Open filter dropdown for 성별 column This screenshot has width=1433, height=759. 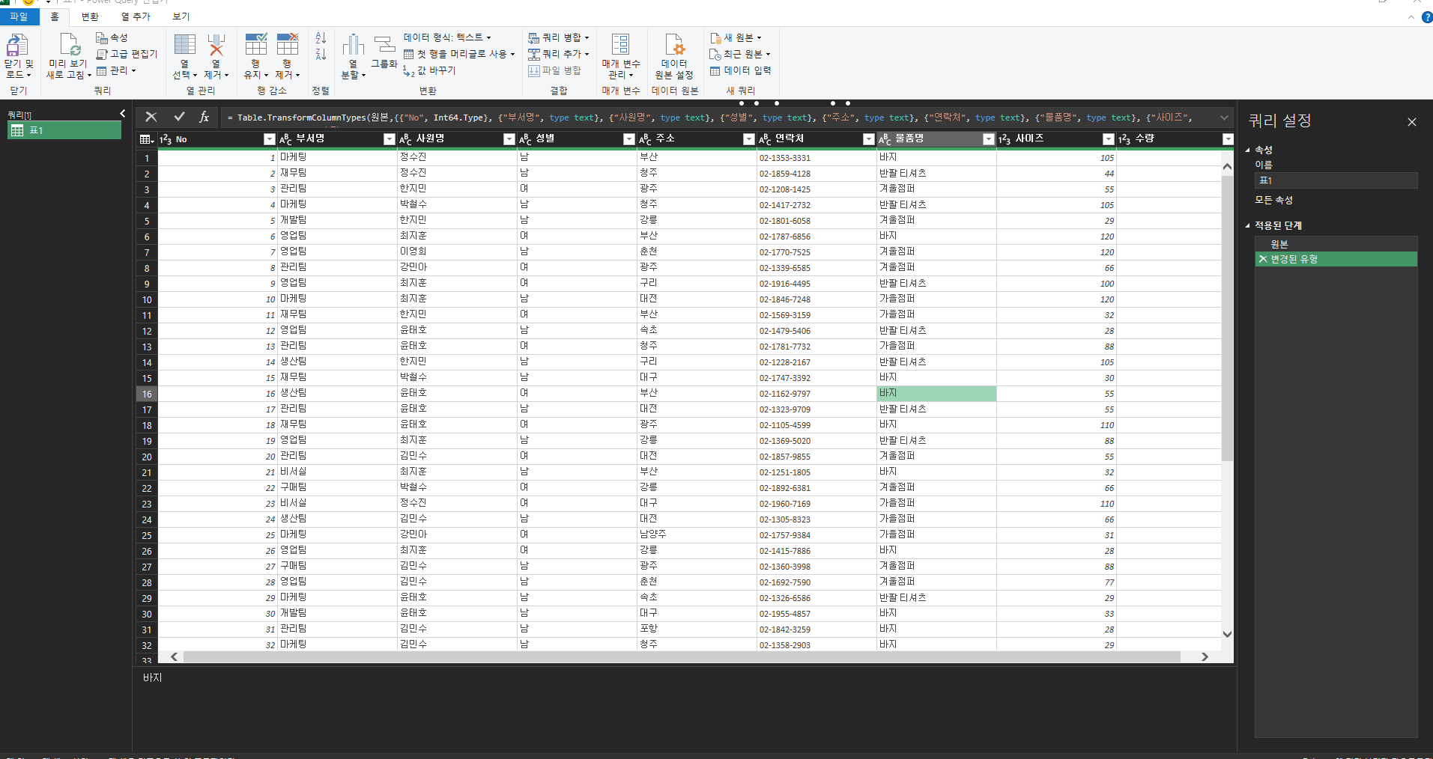click(628, 139)
